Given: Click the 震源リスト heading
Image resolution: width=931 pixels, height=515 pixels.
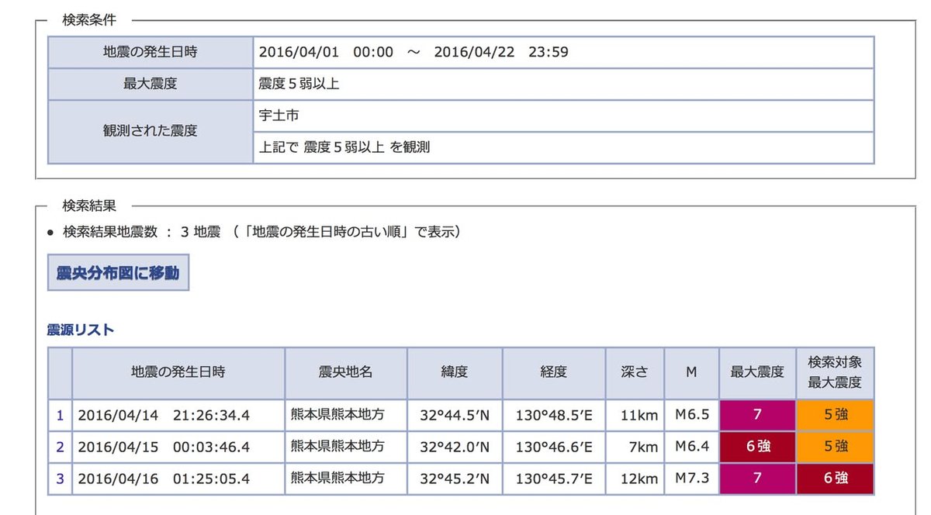Looking at the screenshot, I should pos(81,330).
